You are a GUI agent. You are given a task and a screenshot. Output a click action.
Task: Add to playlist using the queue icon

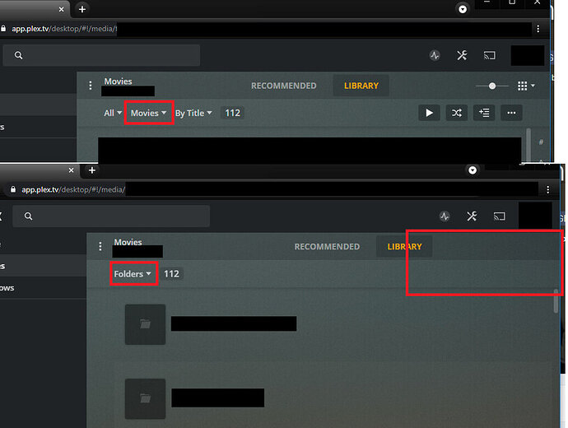coord(484,113)
